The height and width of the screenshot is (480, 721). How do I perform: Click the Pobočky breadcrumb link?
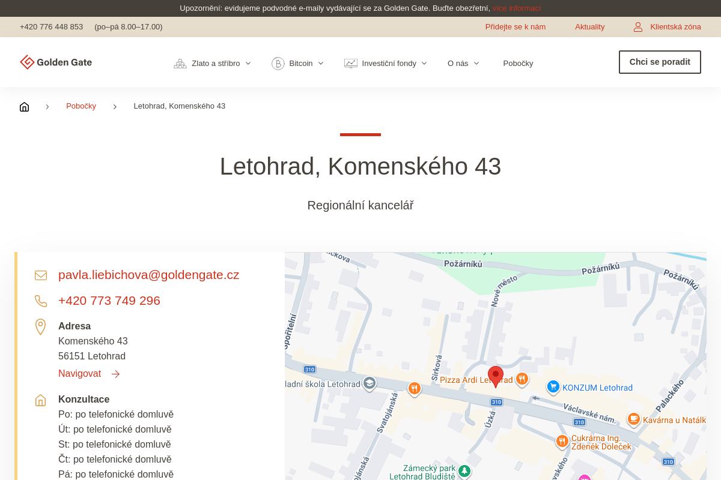click(81, 106)
